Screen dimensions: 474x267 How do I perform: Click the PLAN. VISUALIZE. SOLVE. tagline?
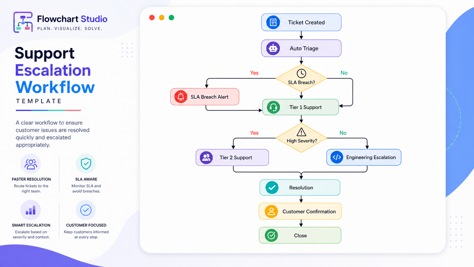[x=70, y=29]
